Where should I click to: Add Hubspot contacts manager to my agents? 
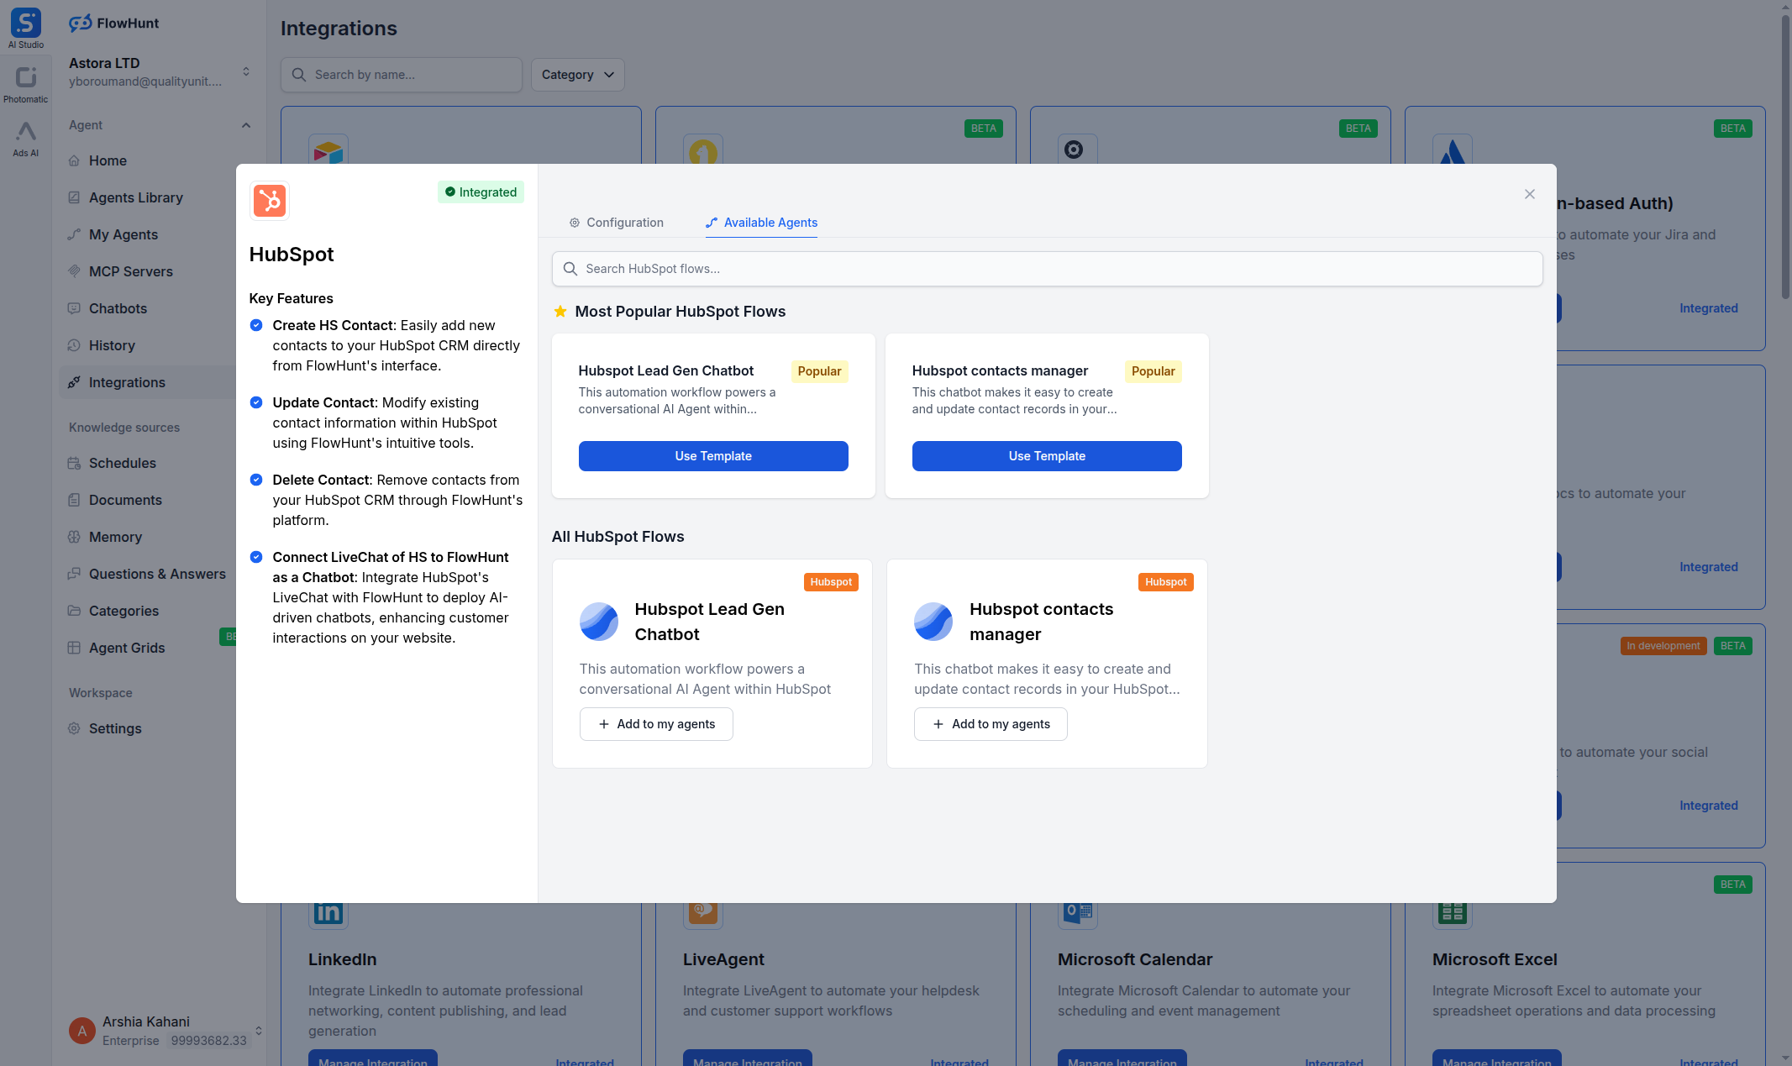991,723
